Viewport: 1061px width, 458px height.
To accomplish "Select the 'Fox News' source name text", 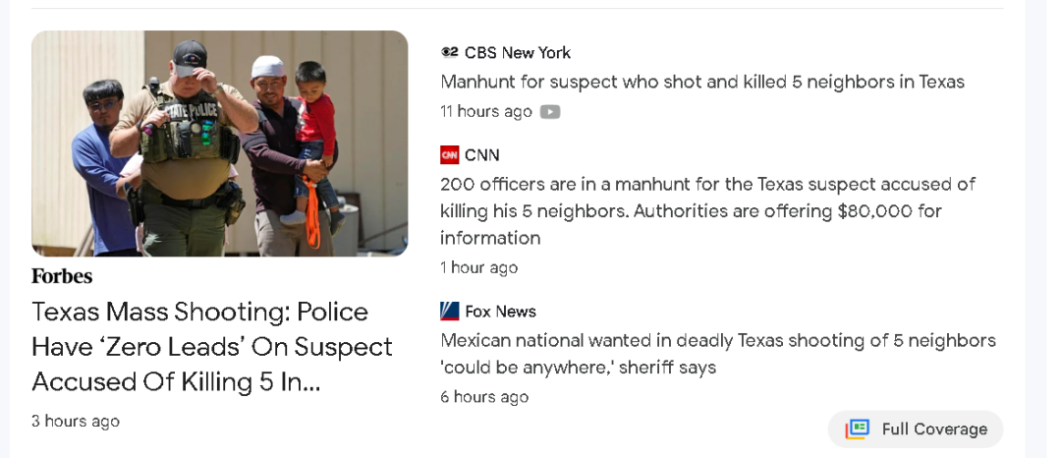I will 500,312.
